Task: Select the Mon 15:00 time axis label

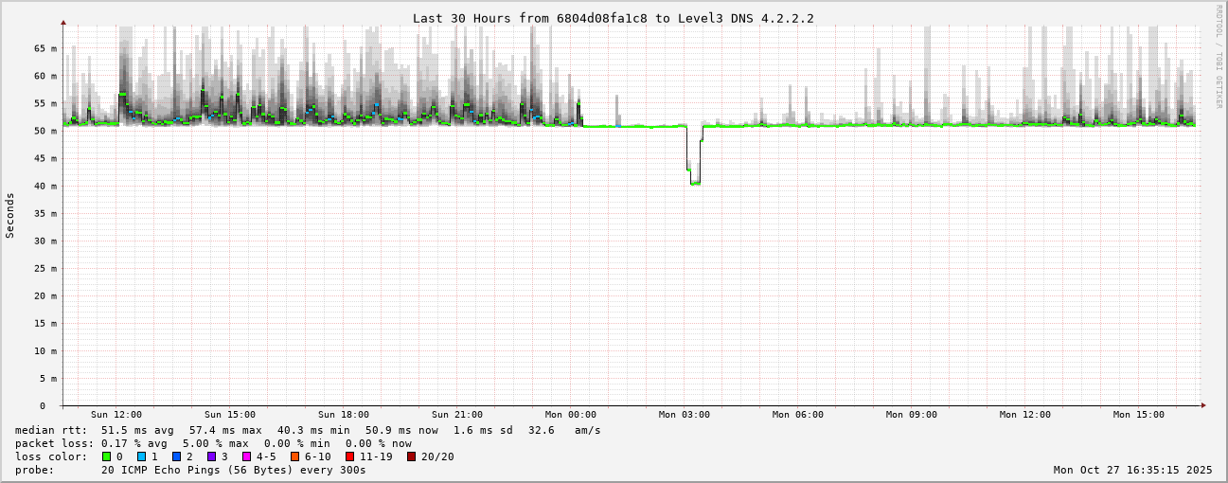Action: (x=1139, y=415)
